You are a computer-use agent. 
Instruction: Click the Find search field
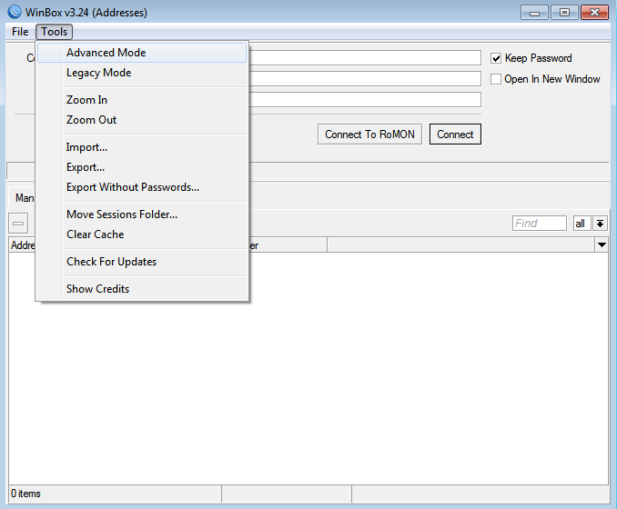539,224
